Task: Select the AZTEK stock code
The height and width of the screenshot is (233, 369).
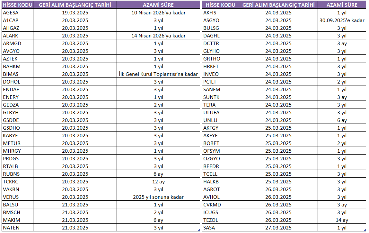Action: tap(17, 59)
